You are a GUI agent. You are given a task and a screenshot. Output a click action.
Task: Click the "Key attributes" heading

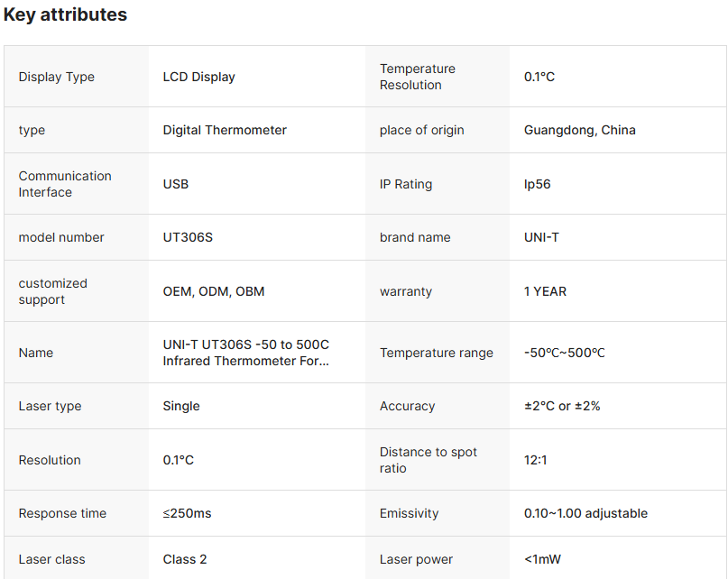(x=65, y=15)
